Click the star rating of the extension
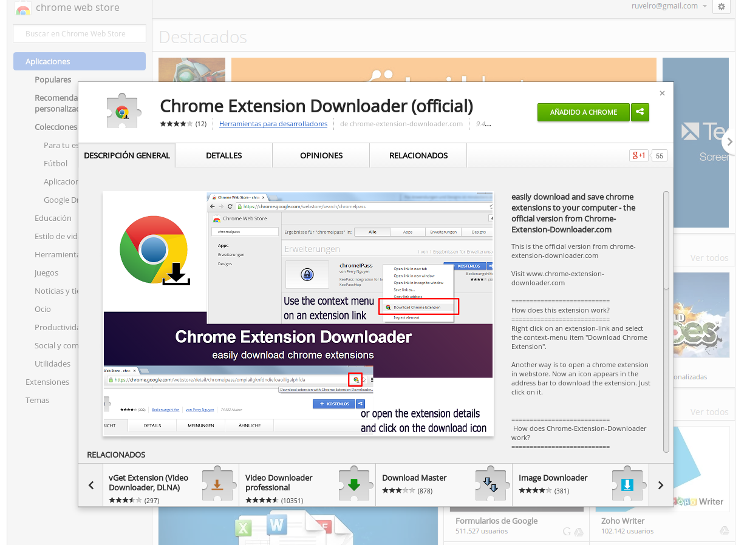Image resolution: width=747 pixels, height=545 pixels. click(176, 124)
